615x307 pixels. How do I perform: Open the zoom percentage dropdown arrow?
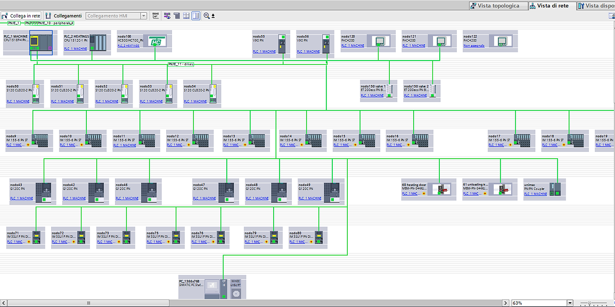(x=570, y=303)
